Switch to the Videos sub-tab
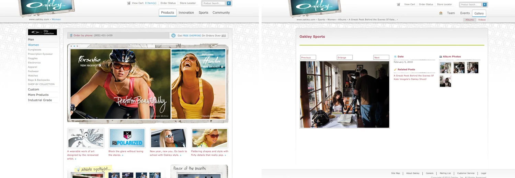 coord(482,20)
